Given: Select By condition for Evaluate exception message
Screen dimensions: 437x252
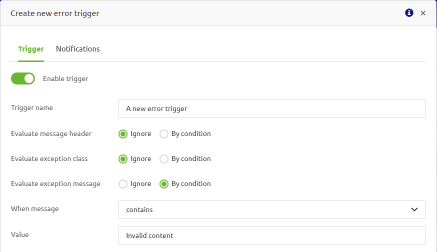Looking at the screenshot, I should tap(164, 184).
